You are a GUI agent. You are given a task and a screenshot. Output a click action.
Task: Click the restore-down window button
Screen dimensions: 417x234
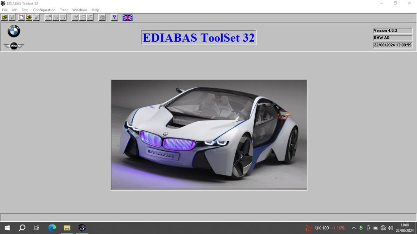pyautogui.click(x=395, y=3)
